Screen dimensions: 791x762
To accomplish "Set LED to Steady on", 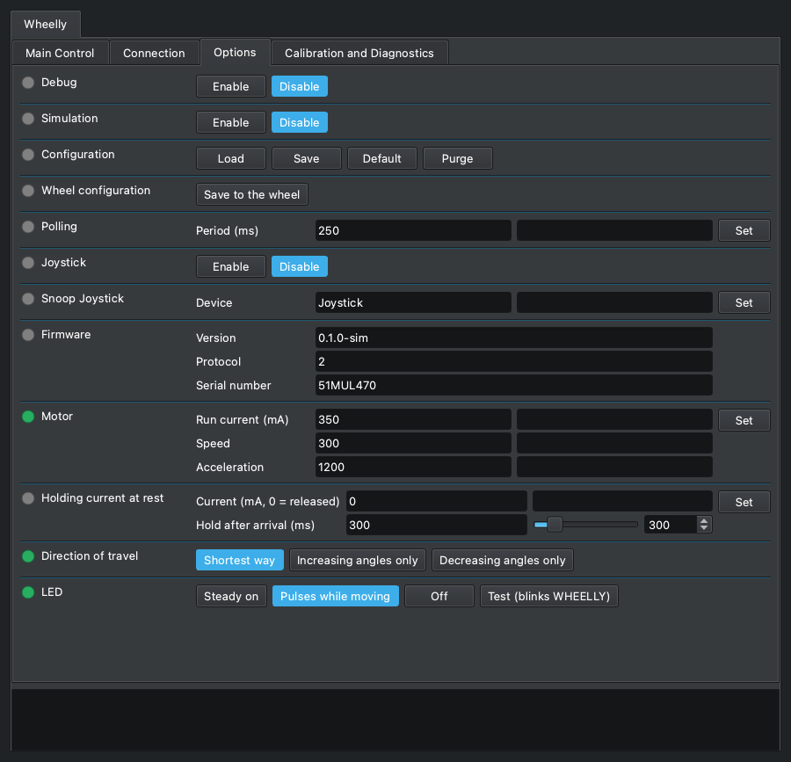I will [231, 596].
